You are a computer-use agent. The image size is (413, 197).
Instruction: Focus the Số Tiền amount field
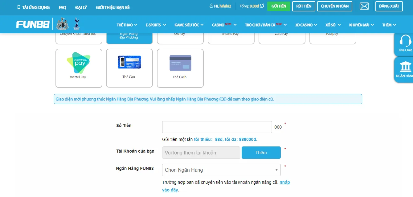coord(217,127)
